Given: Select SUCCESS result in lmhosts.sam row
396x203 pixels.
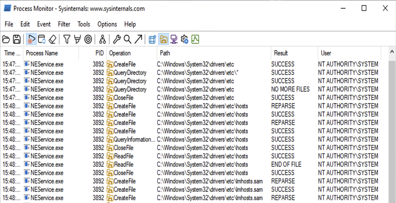Looking at the screenshot, I should tap(282, 190).
